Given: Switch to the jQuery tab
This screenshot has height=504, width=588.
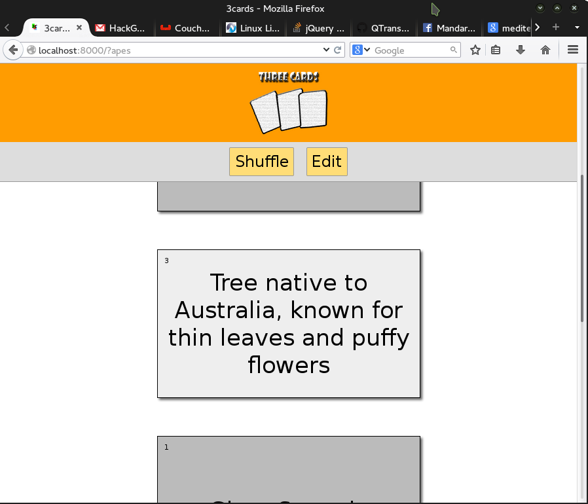Looking at the screenshot, I should (x=319, y=28).
